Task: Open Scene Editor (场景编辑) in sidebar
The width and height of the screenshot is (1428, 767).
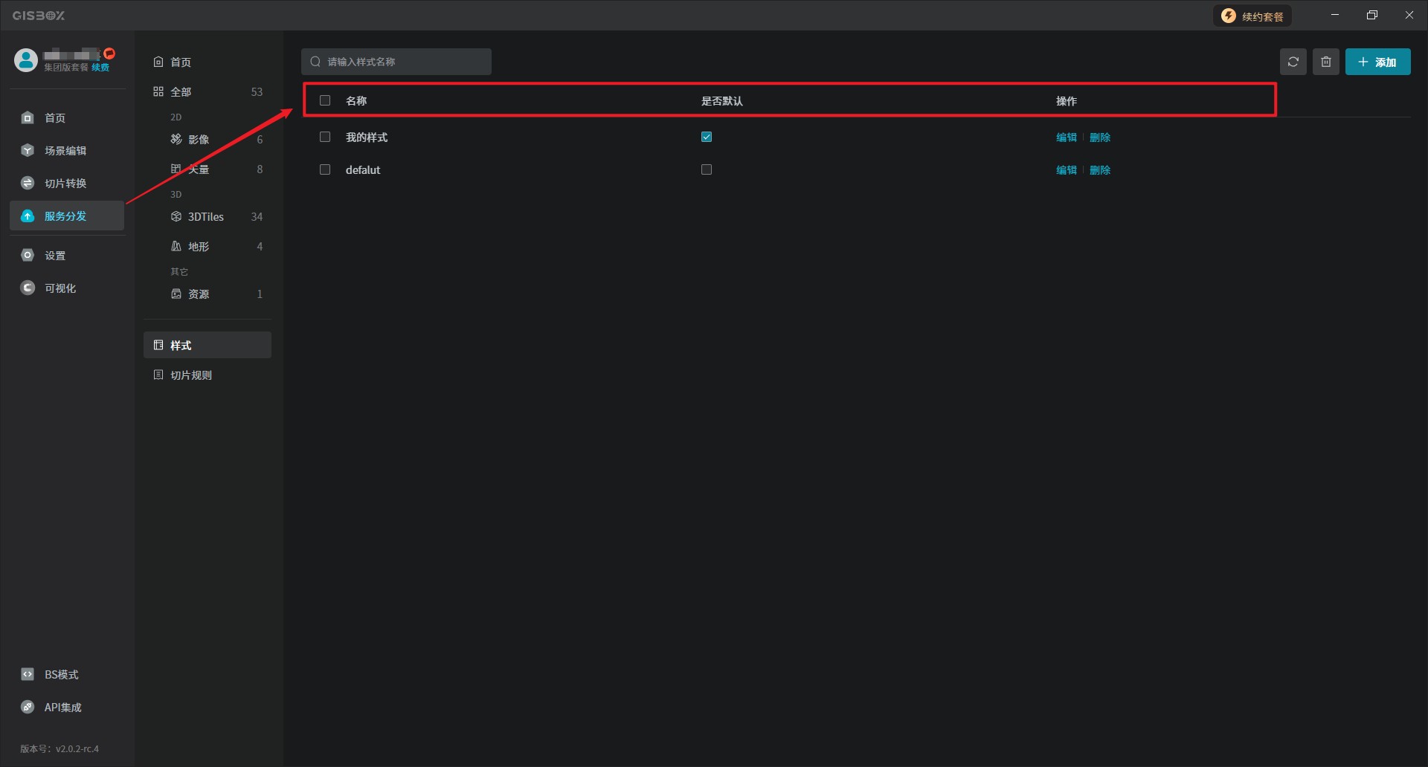Action: point(65,151)
